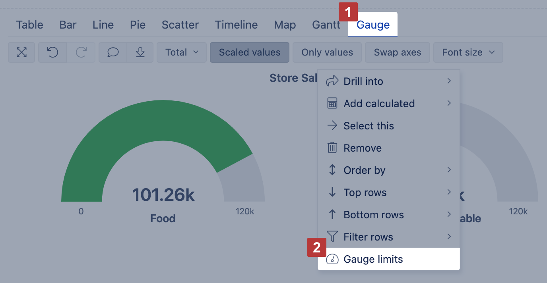Click the fullscreen expand icon
The height and width of the screenshot is (283, 547).
21,52
